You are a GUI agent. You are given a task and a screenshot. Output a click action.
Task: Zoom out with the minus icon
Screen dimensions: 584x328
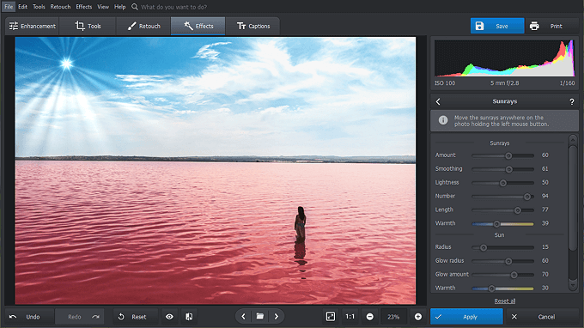370,317
